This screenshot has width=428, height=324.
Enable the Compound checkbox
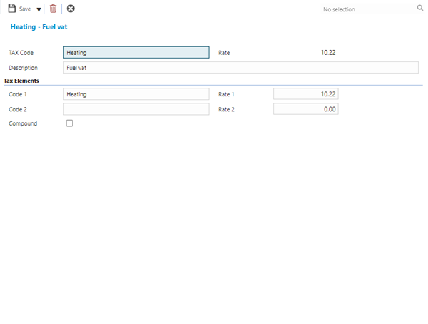[69, 123]
